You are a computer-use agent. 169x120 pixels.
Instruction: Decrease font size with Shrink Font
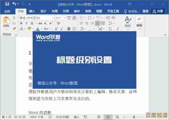[62, 29]
